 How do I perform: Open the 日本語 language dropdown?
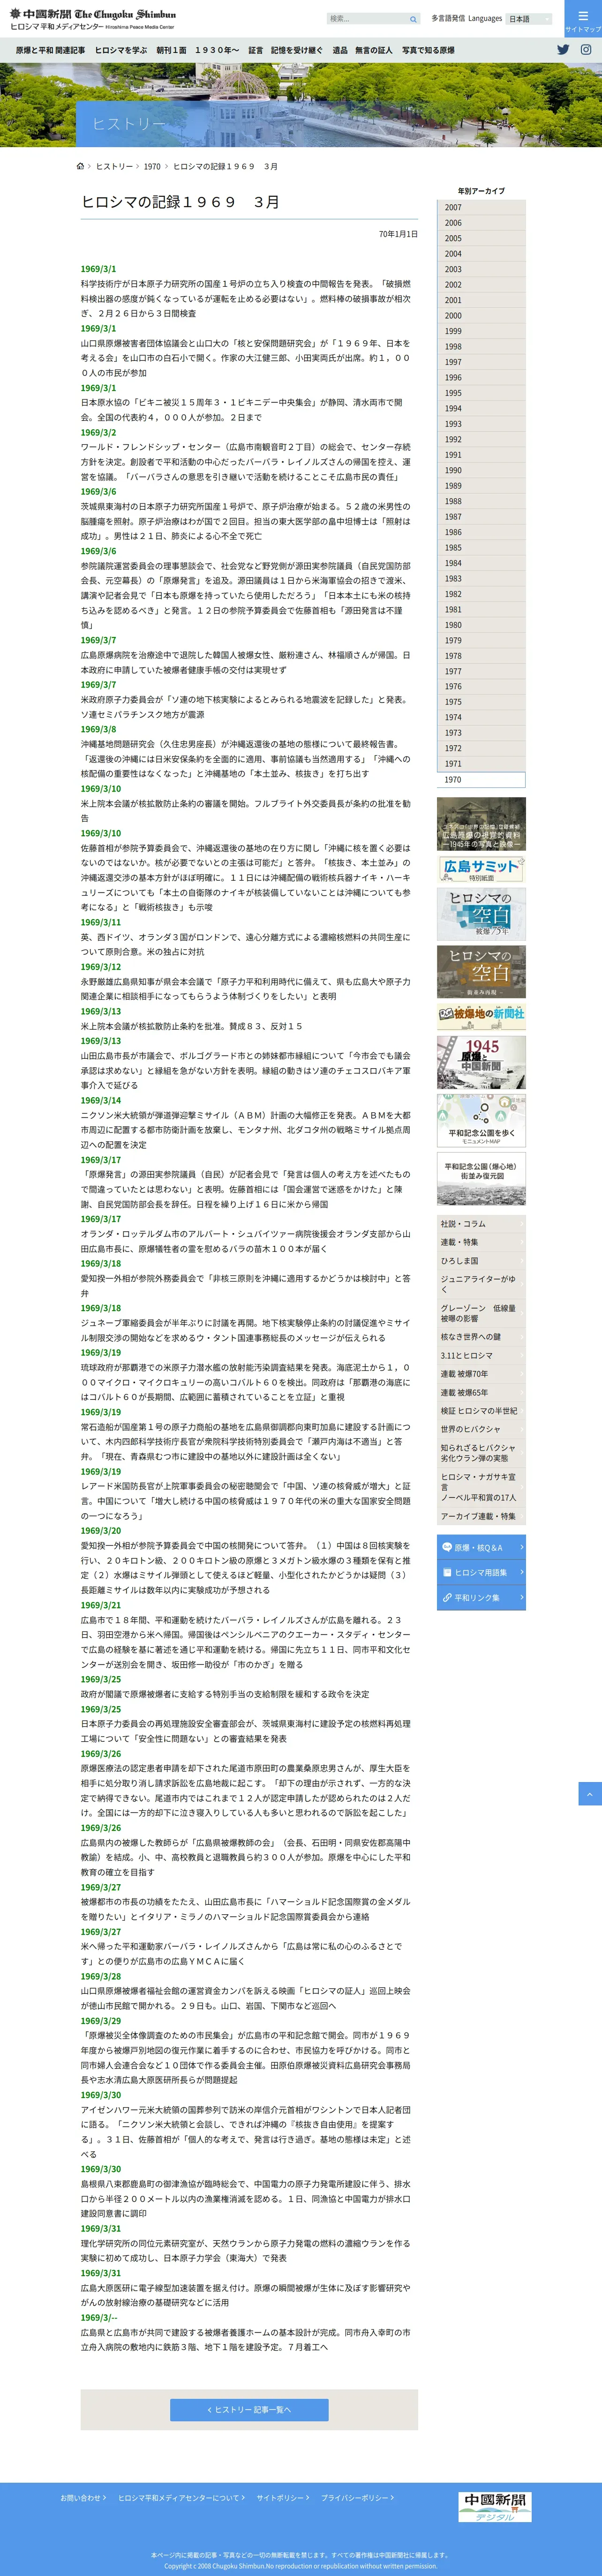click(x=529, y=19)
